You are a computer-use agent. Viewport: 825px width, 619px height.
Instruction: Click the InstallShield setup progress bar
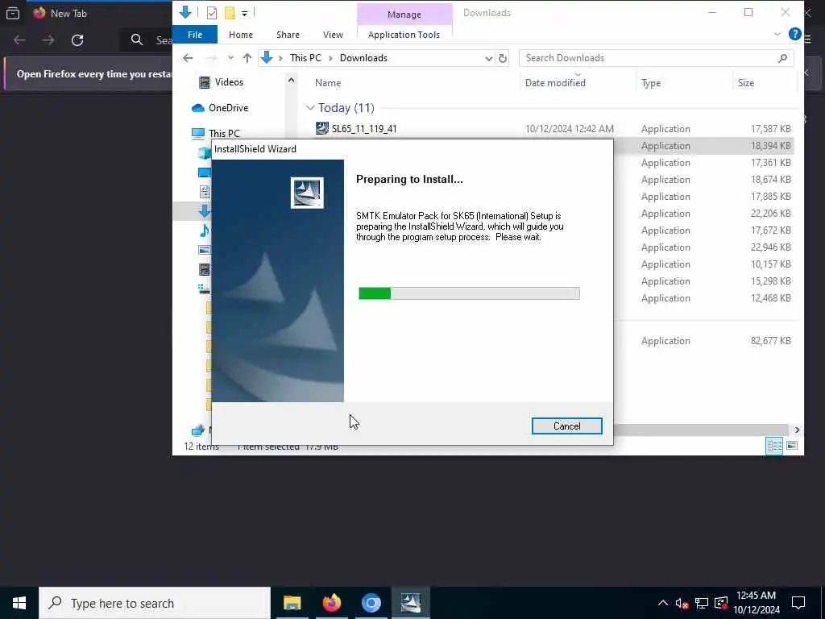click(x=469, y=293)
